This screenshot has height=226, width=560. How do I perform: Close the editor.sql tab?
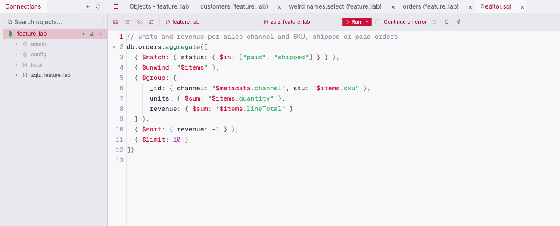(523, 7)
